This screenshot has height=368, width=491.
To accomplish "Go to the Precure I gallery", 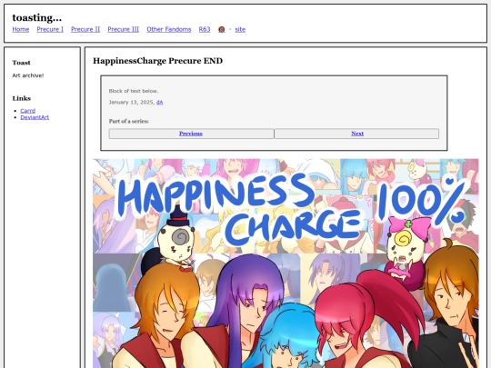I will click(x=50, y=29).
